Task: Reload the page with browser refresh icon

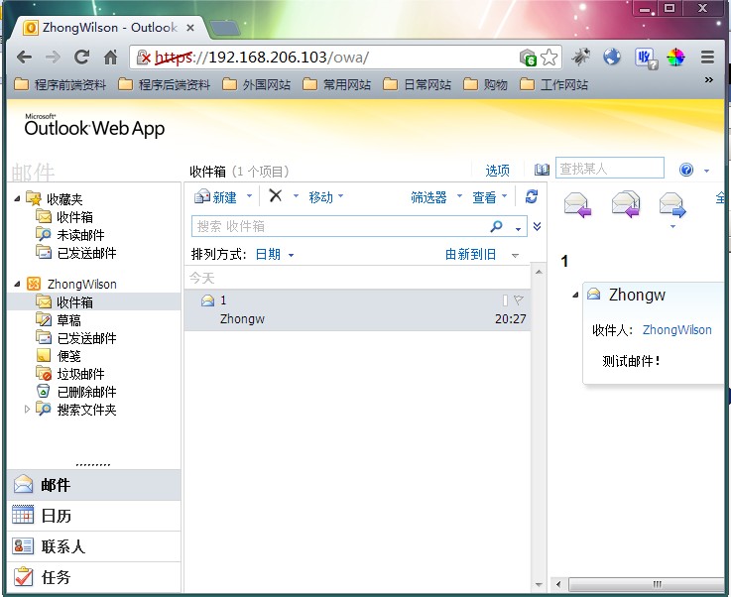Action: pos(82,57)
